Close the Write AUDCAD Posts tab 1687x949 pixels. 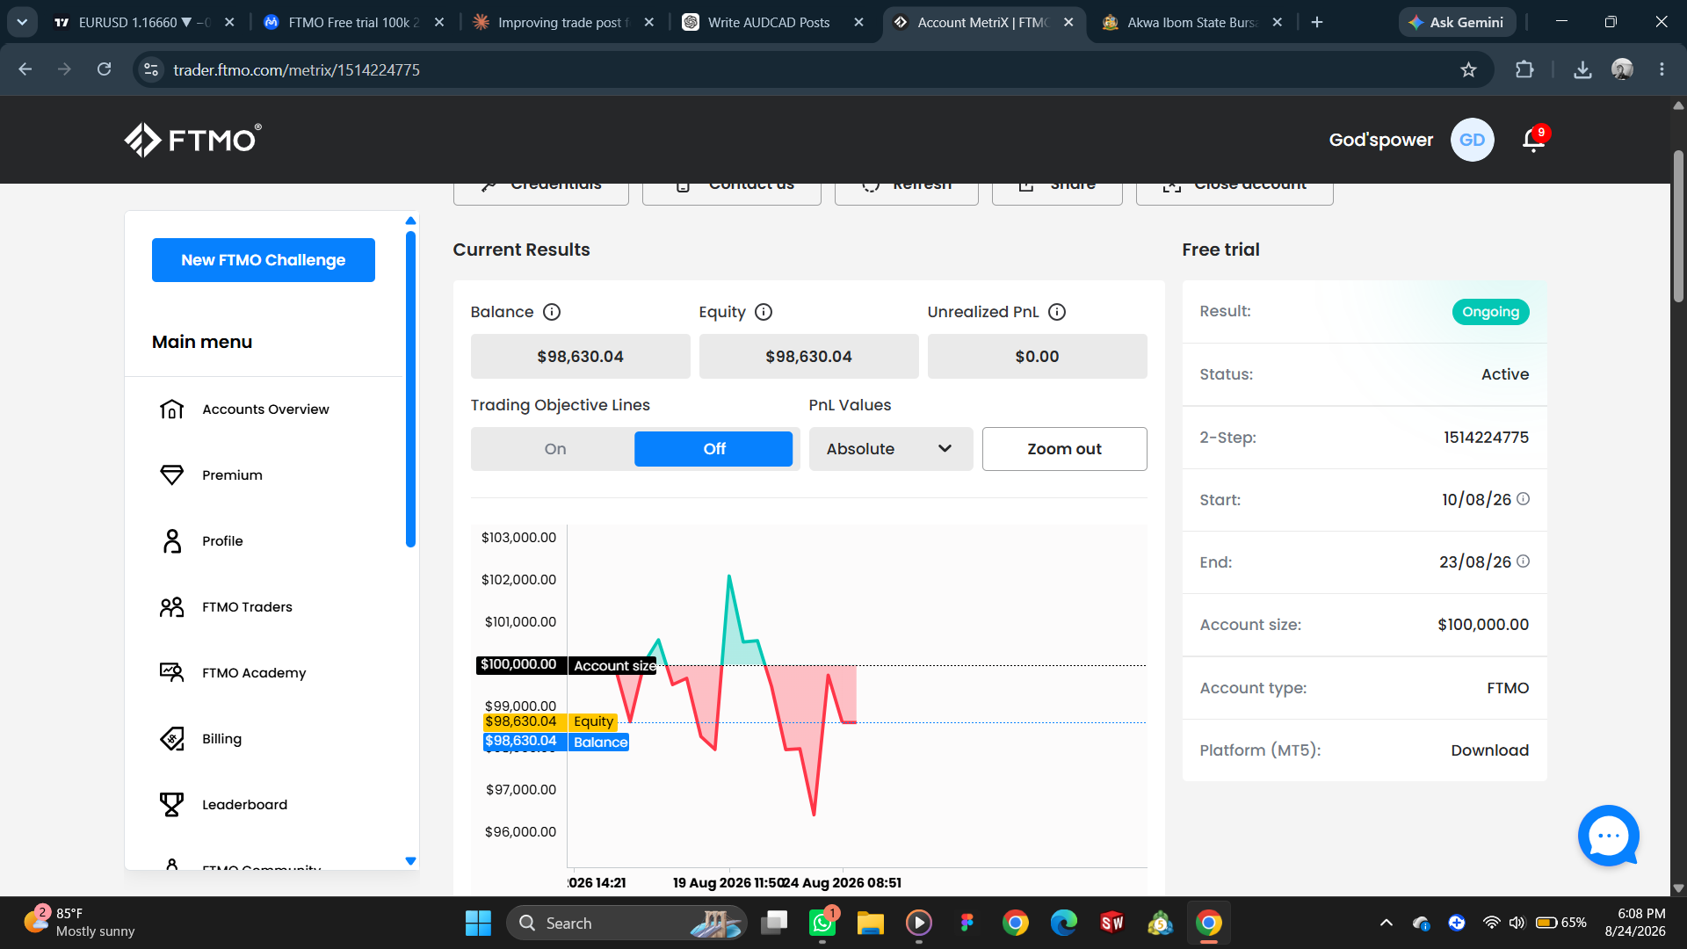pyautogui.click(x=858, y=22)
